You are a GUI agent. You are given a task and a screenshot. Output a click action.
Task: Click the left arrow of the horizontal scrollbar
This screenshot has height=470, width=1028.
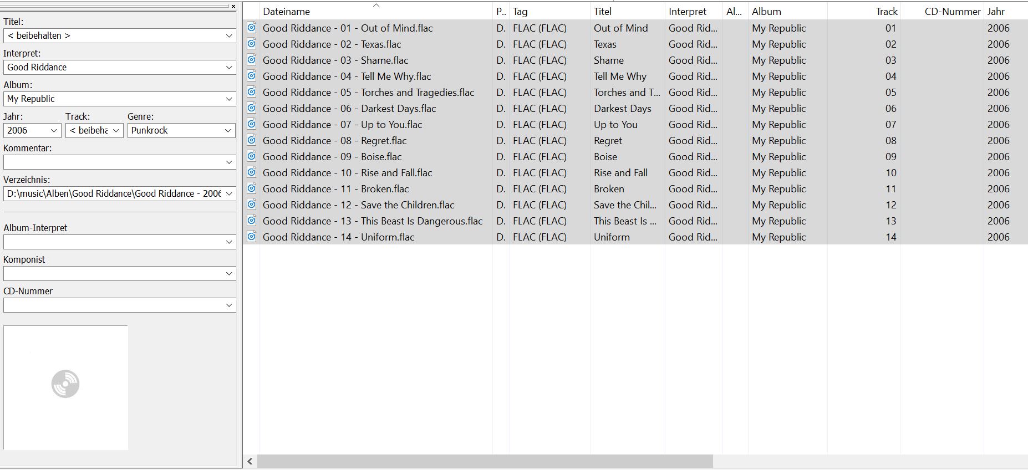[x=250, y=461]
